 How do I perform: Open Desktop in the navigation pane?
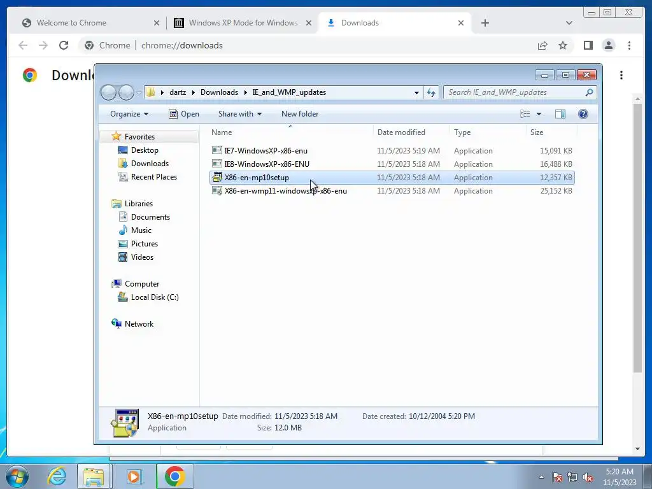pos(145,150)
